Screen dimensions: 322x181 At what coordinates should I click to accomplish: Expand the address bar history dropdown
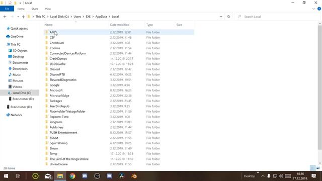coord(221,17)
